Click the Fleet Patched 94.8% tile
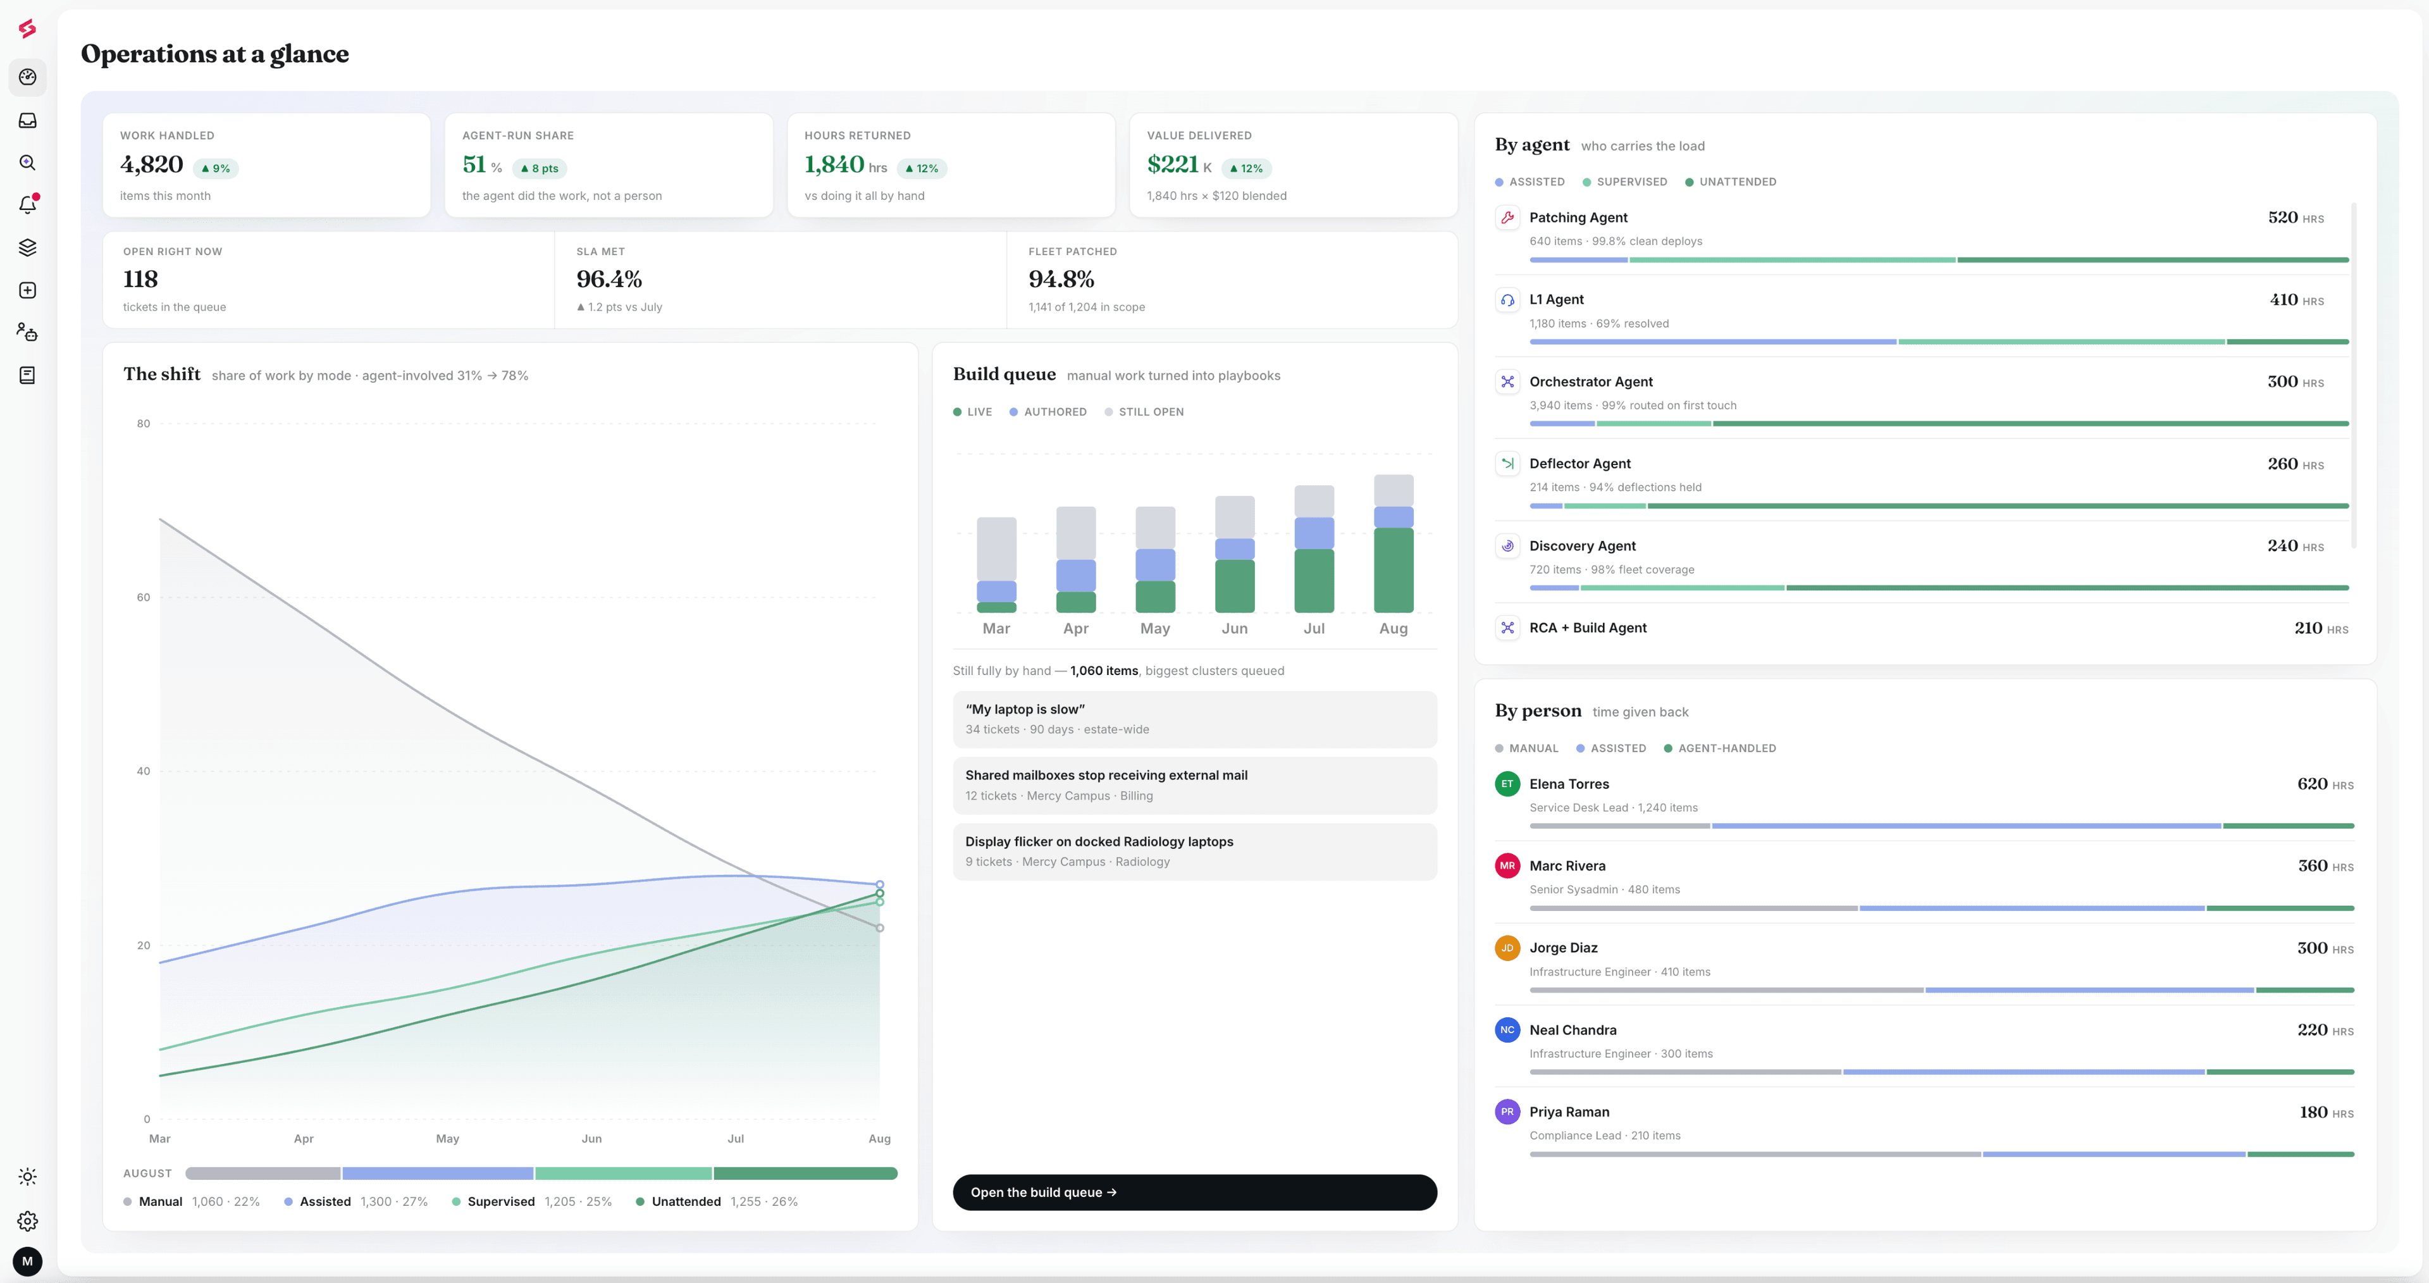 pyautogui.click(x=1232, y=280)
